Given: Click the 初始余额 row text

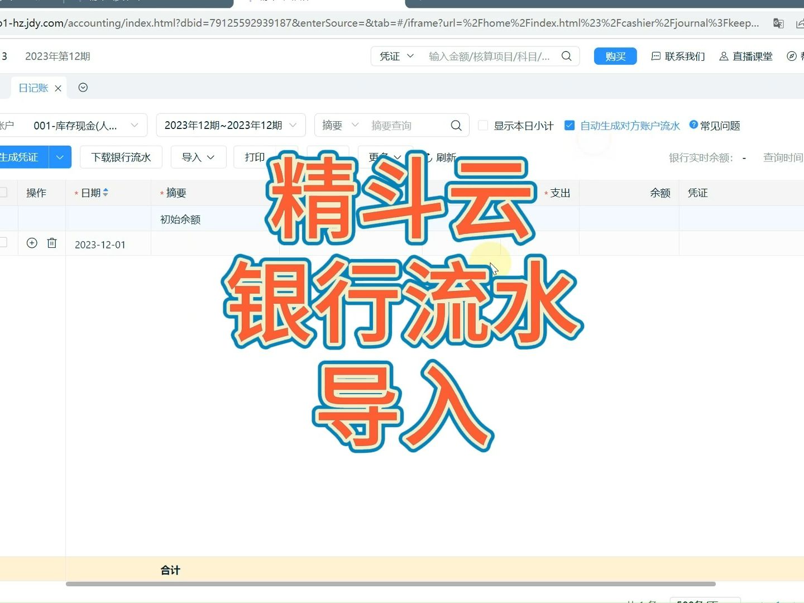Looking at the screenshot, I should tap(180, 219).
